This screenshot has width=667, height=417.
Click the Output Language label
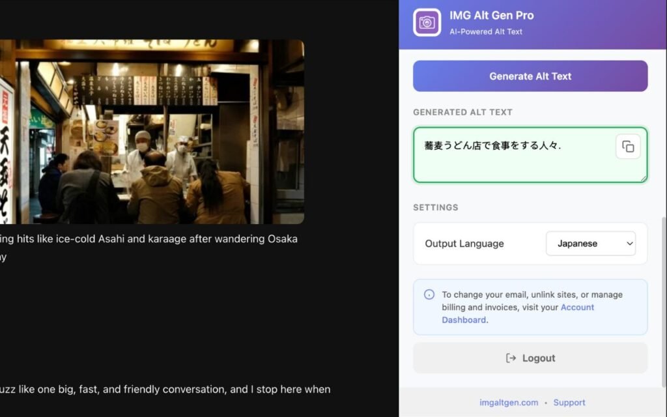[x=464, y=244]
